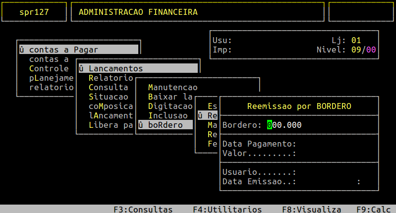This screenshot has height=213, width=396.
Task: Select 'Inclusao' from the third menu
Action: click(x=168, y=115)
